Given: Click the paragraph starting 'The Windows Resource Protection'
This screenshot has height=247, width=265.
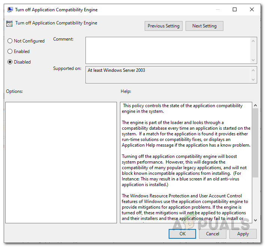Looking at the screenshot, I should pyautogui.click(x=185, y=207).
